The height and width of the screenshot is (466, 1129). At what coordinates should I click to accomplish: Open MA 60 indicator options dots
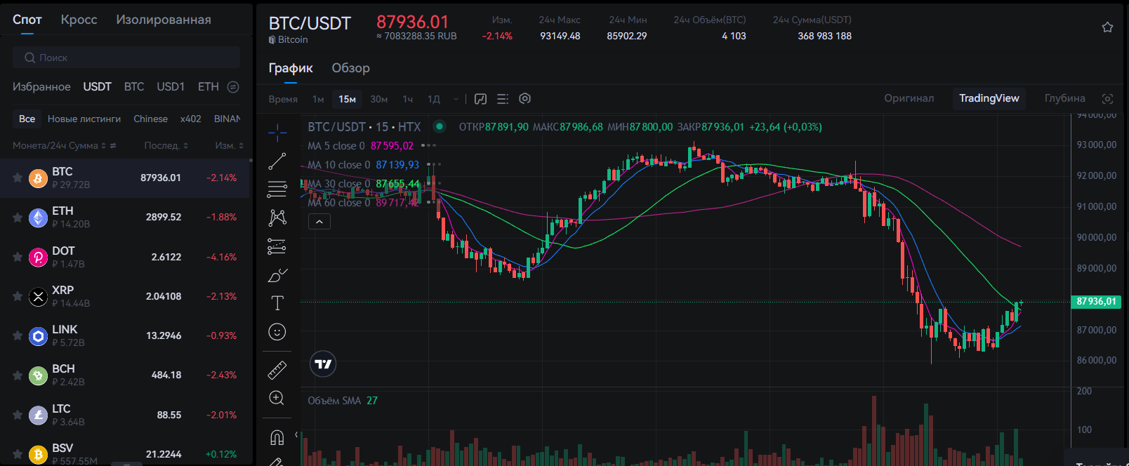pyautogui.click(x=434, y=203)
